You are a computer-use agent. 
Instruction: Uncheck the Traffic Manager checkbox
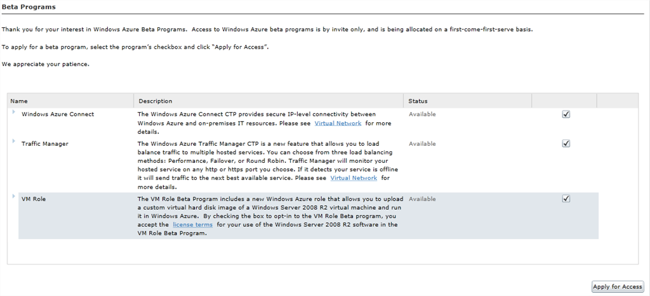point(566,143)
